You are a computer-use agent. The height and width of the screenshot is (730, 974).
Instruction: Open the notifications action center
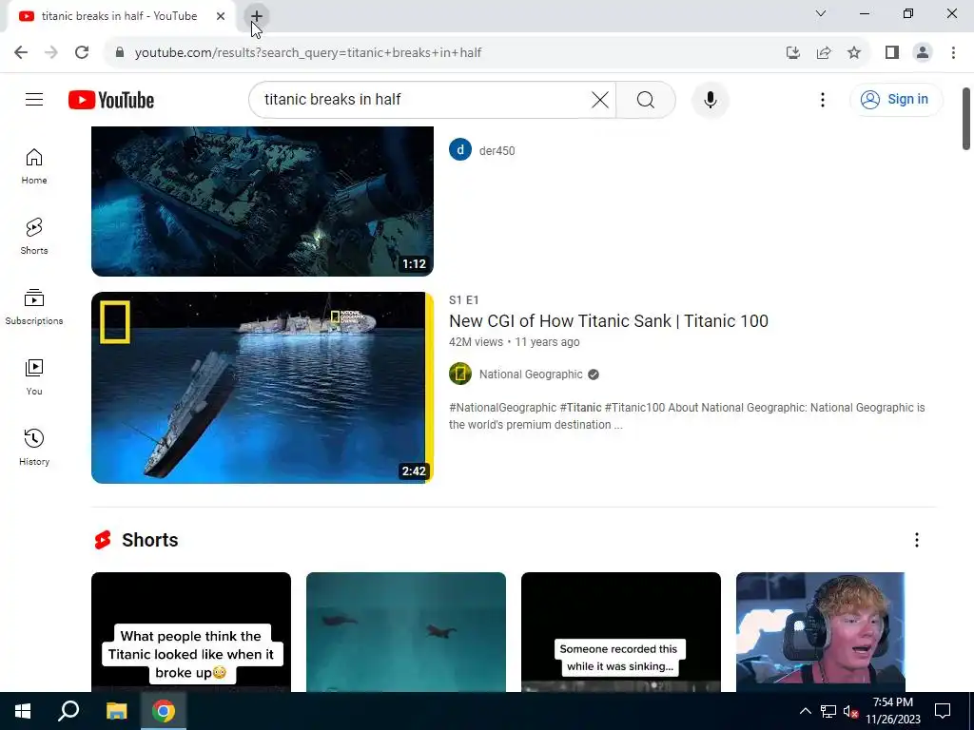(943, 711)
